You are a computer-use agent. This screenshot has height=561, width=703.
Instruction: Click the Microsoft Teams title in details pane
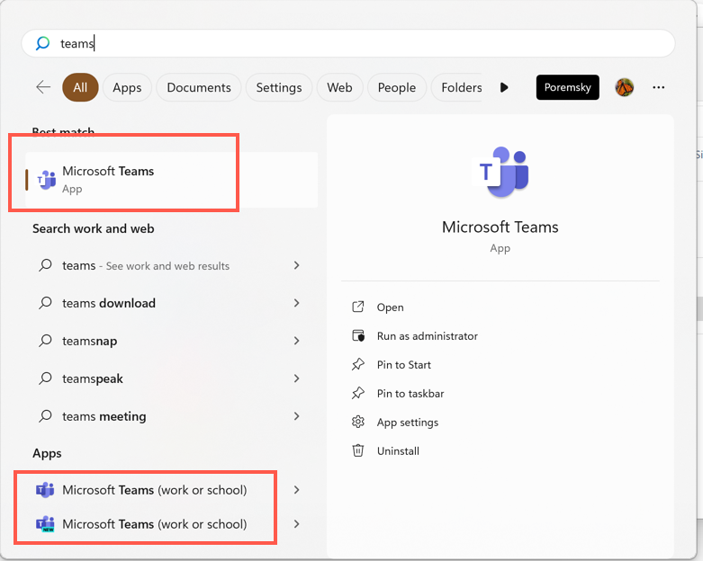click(x=500, y=227)
